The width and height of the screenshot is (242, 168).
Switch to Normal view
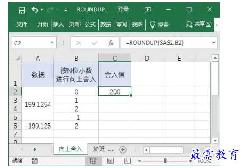(x=93, y=161)
